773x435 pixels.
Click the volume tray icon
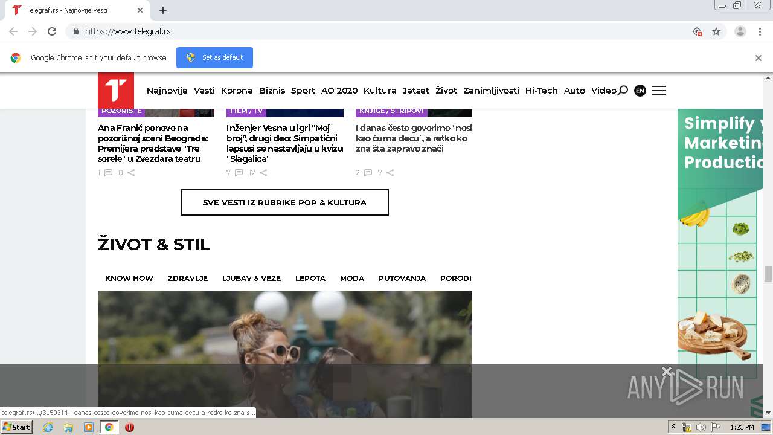point(701,427)
